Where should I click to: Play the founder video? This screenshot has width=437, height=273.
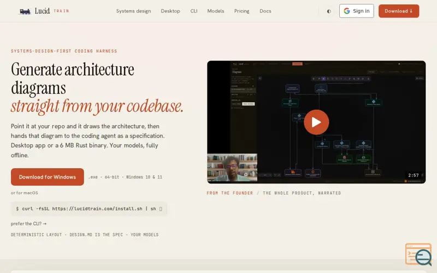(x=316, y=122)
